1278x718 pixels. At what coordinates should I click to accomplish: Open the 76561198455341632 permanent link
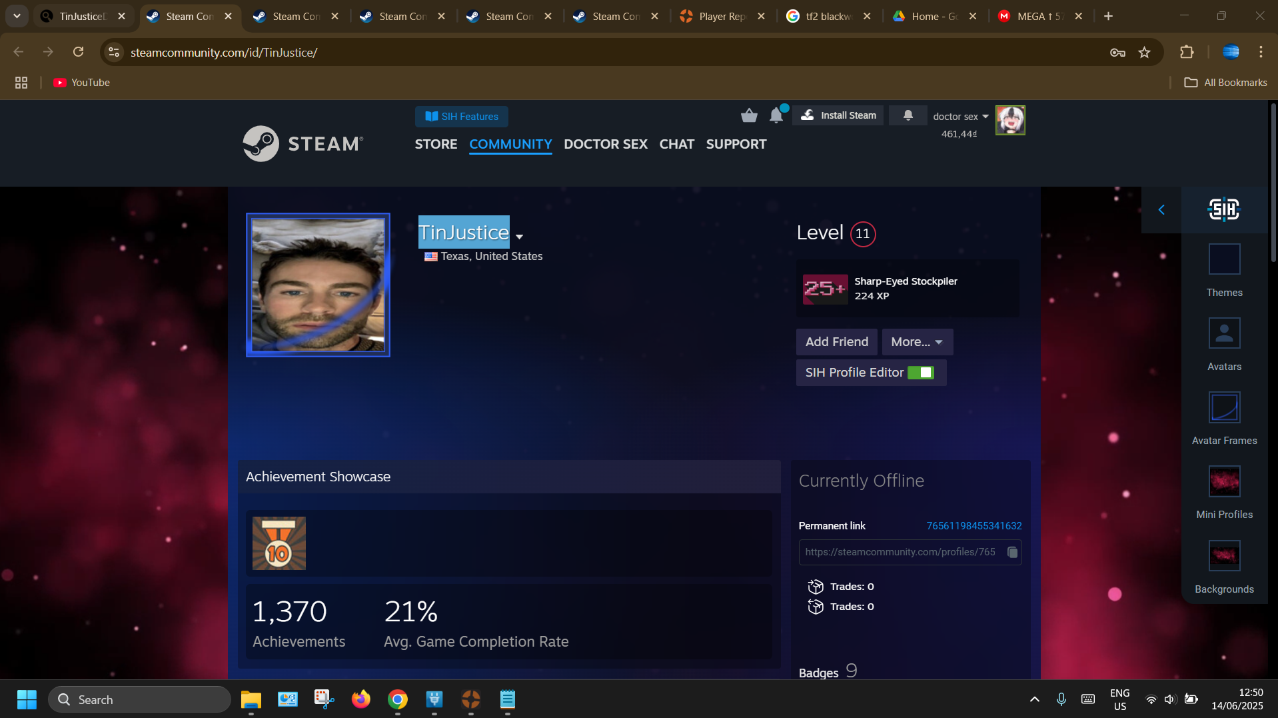tap(974, 526)
